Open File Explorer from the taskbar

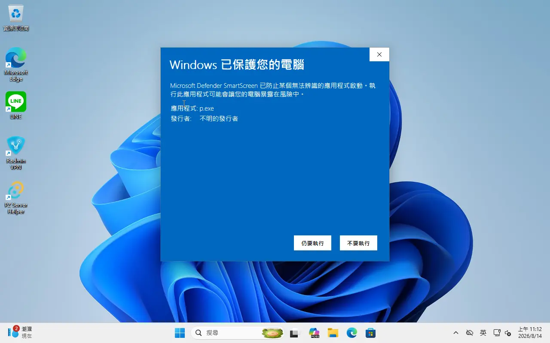[333, 333]
